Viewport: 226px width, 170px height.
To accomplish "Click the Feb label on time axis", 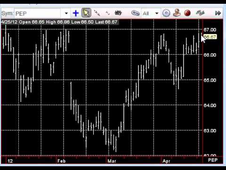I will [x=61, y=161].
